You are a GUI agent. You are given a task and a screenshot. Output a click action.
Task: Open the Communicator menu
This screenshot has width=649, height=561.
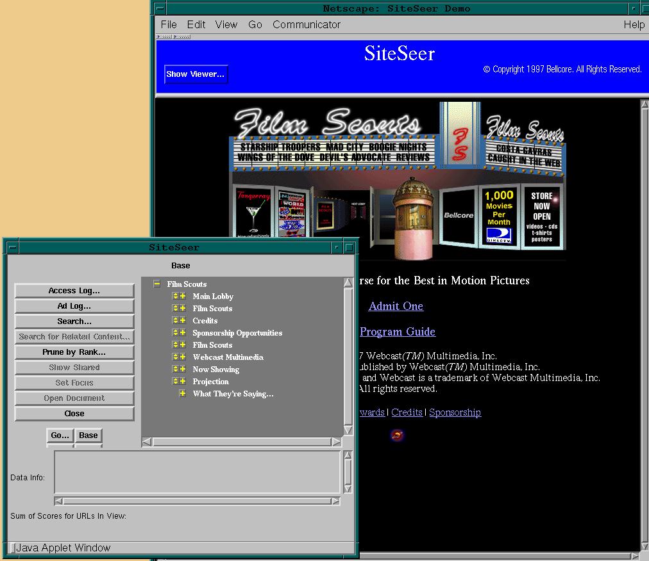pyautogui.click(x=307, y=25)
